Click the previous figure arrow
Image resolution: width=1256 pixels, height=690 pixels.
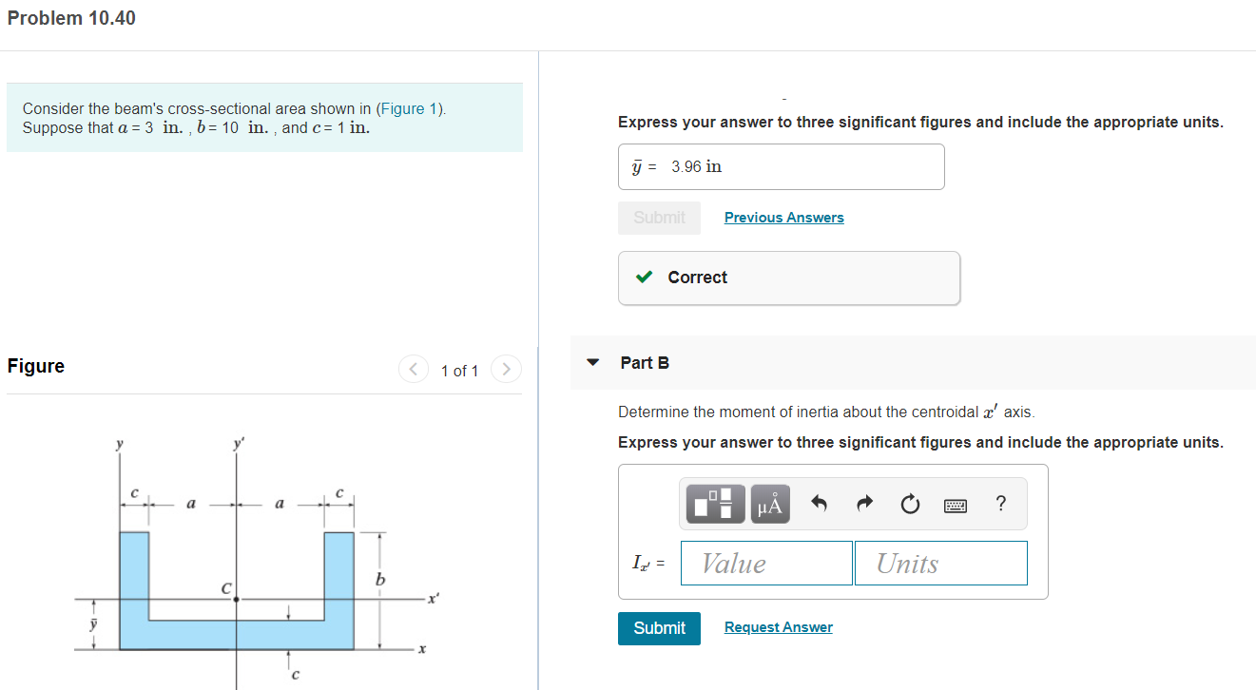[x=413, y=369]
